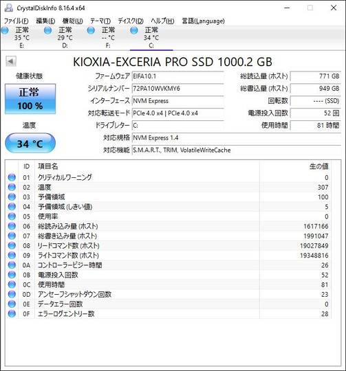Viewport: 346px width, 371px height.
Task: Click the serial number field 72PA10WVKMY6
Action: (177, 89)
